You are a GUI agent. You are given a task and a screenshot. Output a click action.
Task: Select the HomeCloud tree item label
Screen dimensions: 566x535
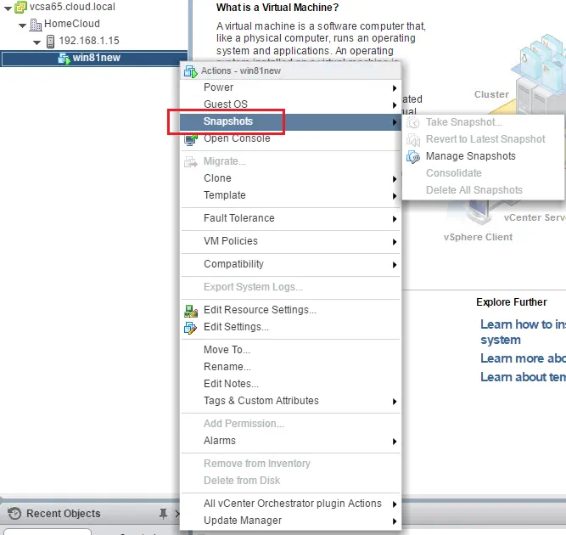(72, 24)
